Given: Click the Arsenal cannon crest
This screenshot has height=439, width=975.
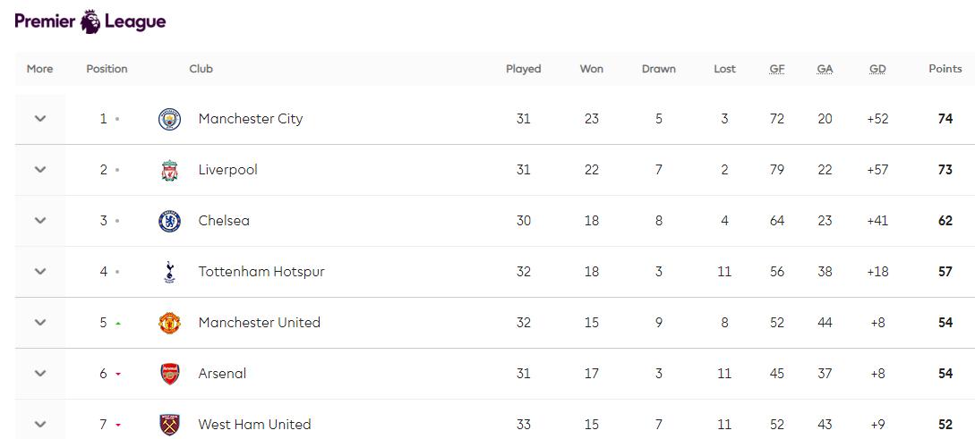Looking at the screenshot, I should point(169,374).
